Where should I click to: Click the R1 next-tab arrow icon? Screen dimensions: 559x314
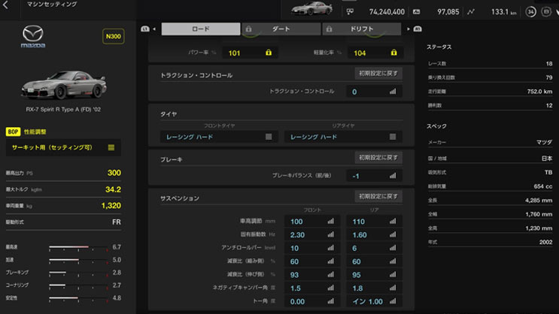(414, 29)
